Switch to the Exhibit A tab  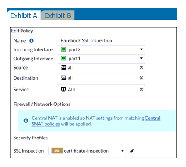tap(24, 15)
